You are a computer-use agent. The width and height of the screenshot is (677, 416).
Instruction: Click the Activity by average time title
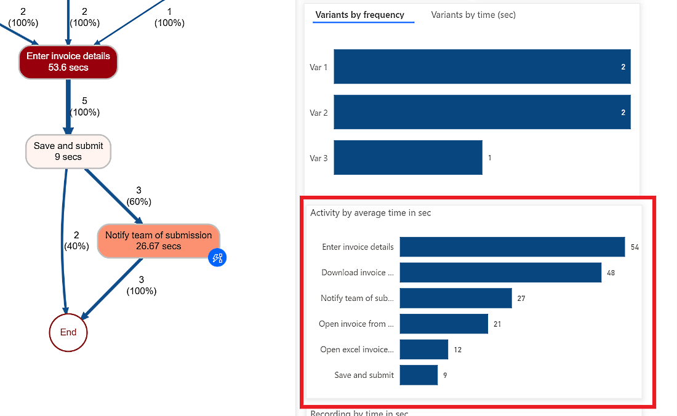pyautogui.click(x=371, y=213)
